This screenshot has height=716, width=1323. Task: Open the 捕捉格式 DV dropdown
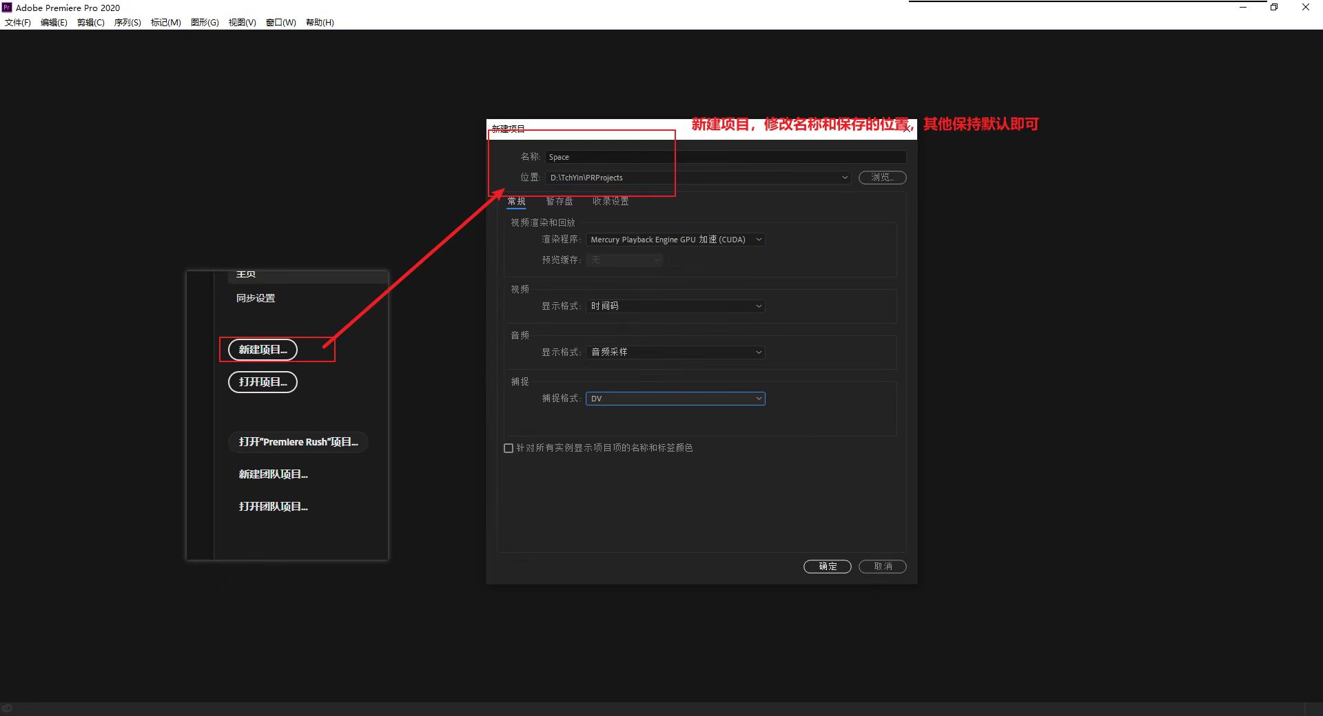point(675,399)
